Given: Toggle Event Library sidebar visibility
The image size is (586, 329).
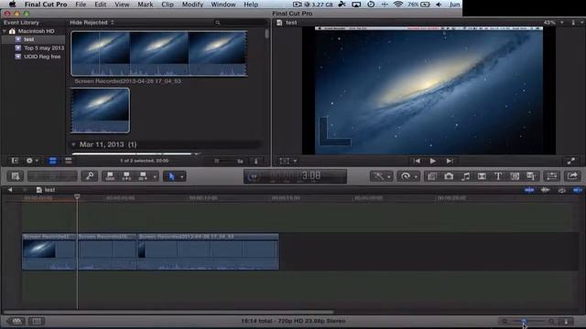Looking at the screenshot, I should (15, 161).
